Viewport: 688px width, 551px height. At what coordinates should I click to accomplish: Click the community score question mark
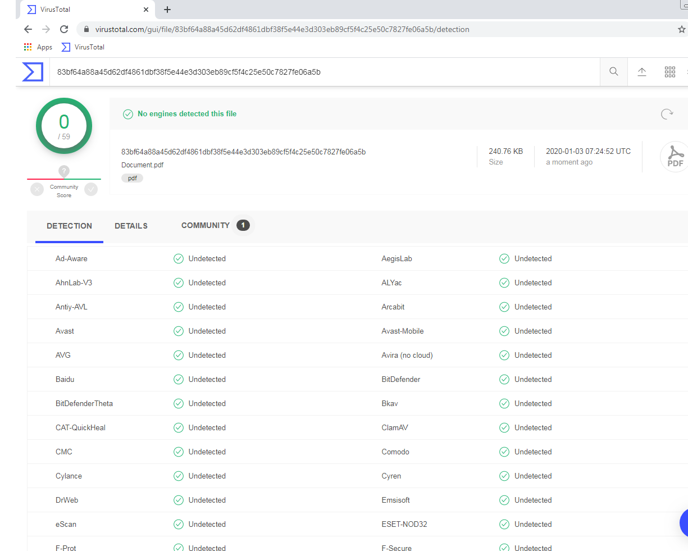click(64, 171)
